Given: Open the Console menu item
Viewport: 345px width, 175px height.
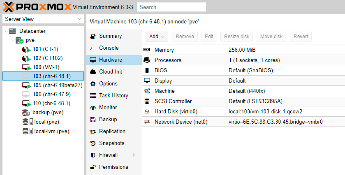Looking at the screenshot, I should [109, 48].
